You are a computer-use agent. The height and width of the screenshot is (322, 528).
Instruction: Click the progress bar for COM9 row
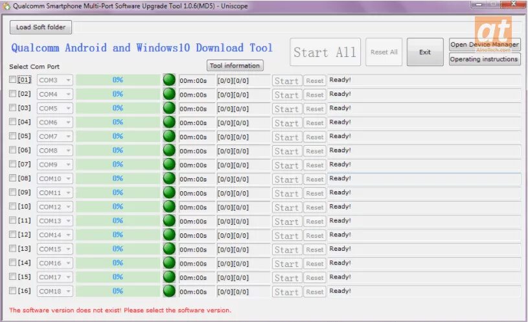[118, 165]
